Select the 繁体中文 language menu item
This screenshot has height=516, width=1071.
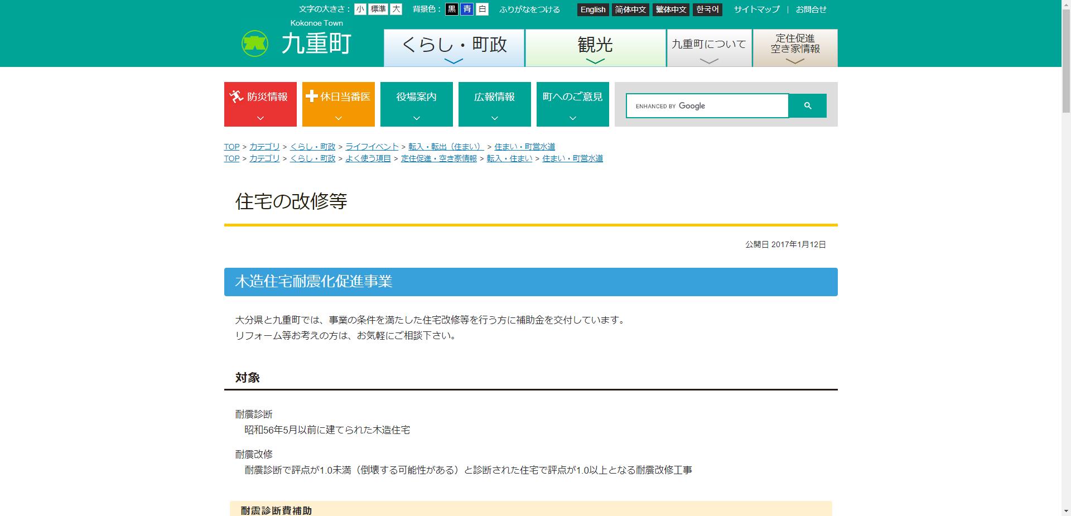[x=670, y=9]
